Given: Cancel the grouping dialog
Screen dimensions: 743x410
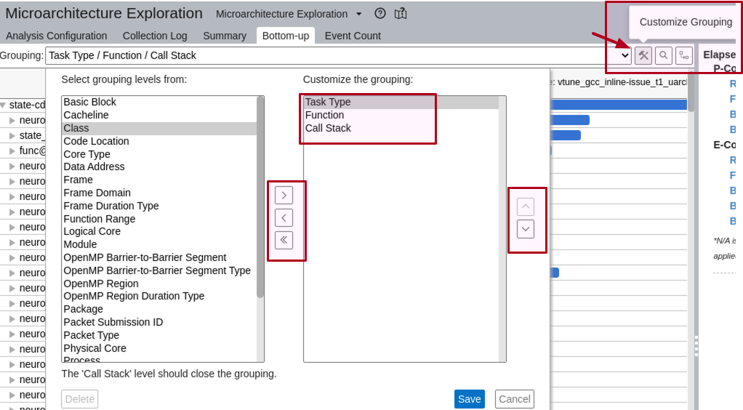Looking at the screenshot, I should click(514, 399).
